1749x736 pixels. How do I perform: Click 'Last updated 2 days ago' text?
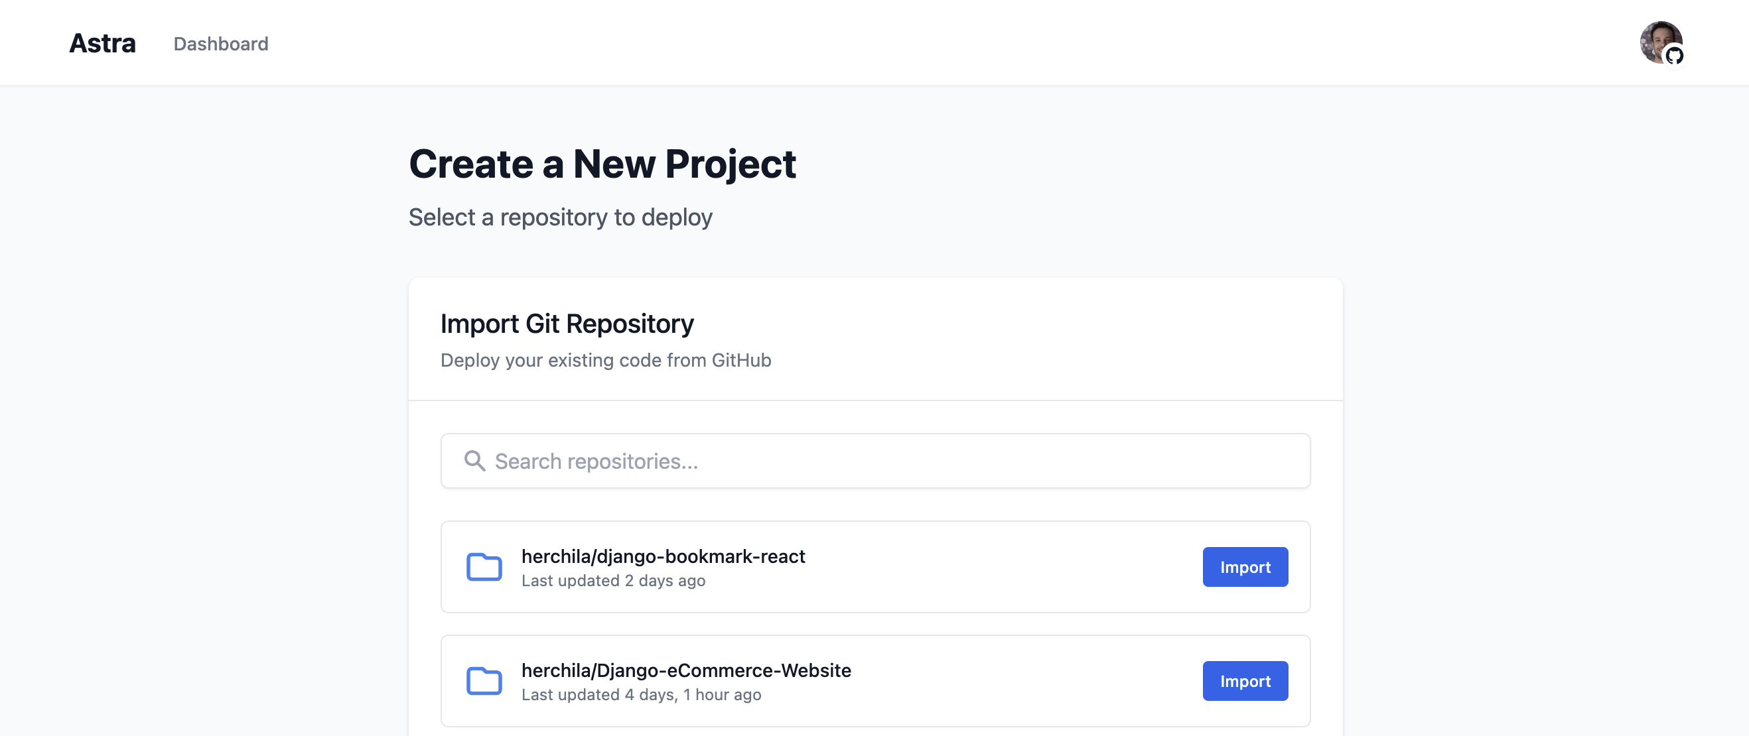coord(613,581)
